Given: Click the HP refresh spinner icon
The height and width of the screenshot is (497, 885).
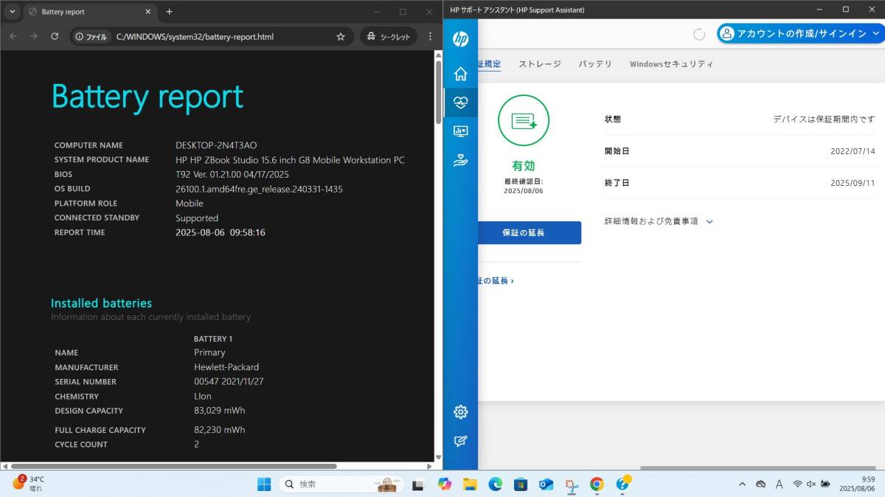Looking at the screenshot, I should click(x=699, y=34).
